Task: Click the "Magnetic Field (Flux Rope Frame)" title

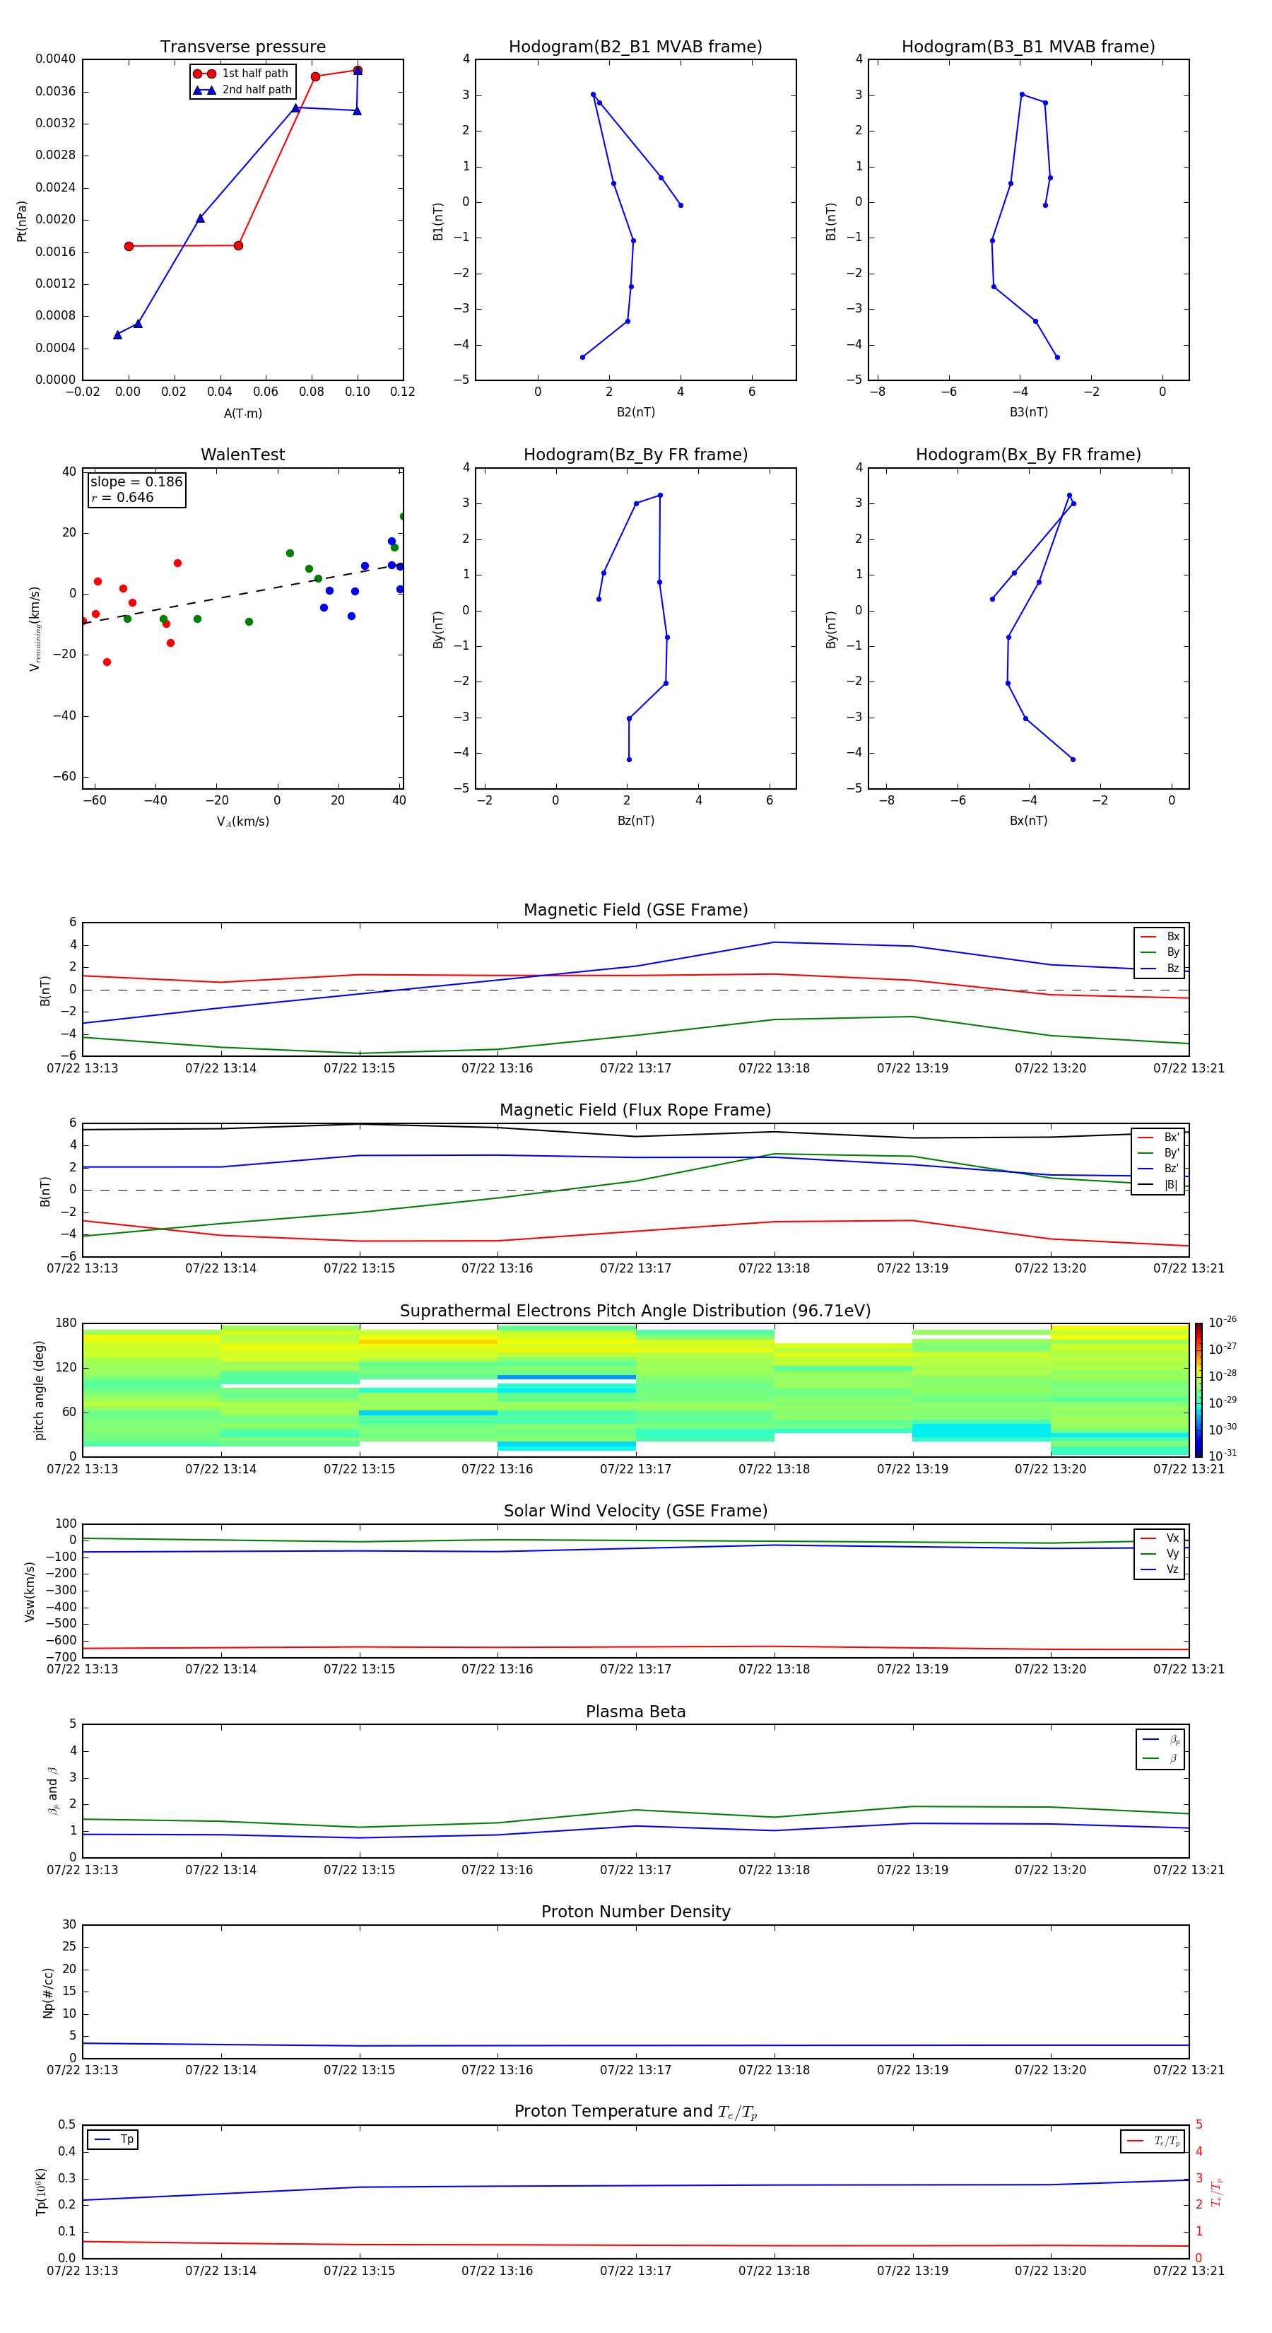Action: pos(635,1111)
